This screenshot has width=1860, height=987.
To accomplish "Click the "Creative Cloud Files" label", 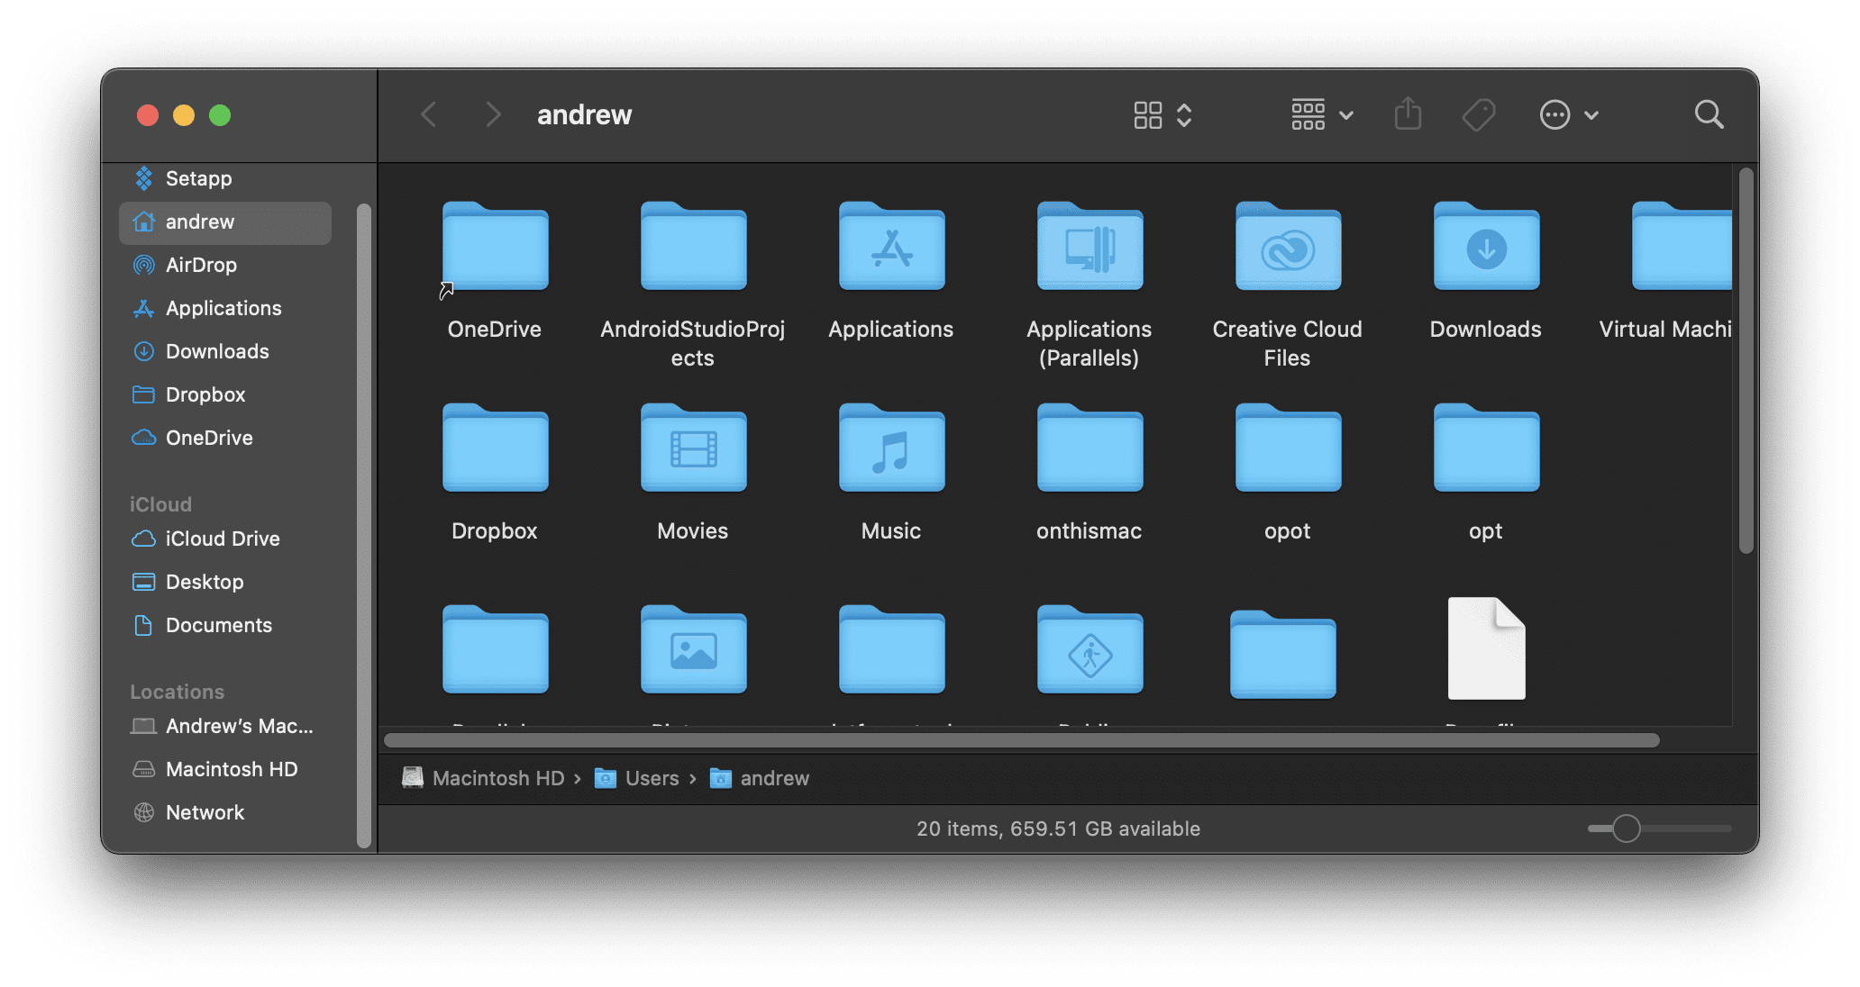I will click(x=1287, y=343).
